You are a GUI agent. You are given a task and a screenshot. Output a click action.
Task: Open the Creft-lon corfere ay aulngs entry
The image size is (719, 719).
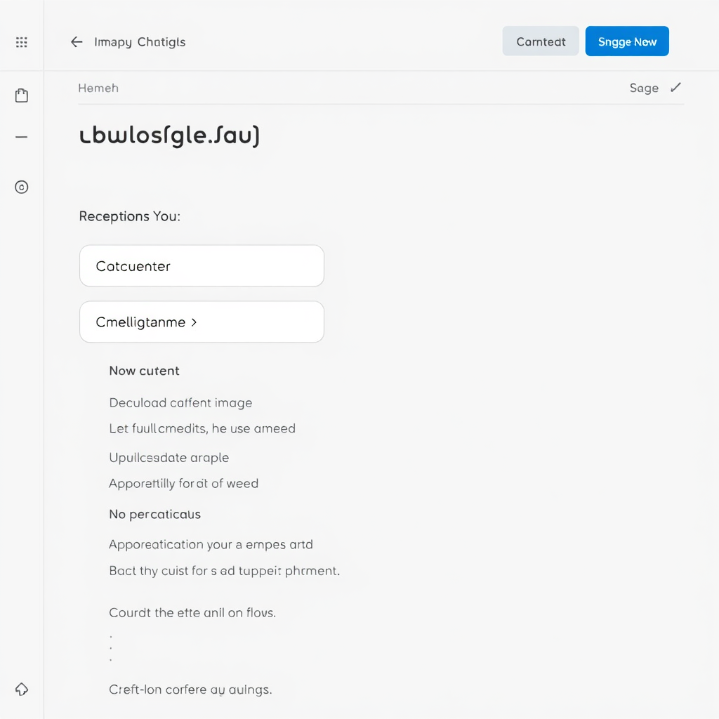click(x=190, y=690)
